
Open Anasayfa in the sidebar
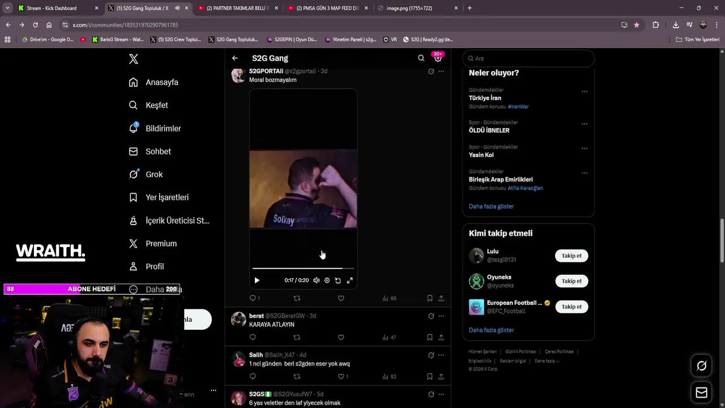153,82
